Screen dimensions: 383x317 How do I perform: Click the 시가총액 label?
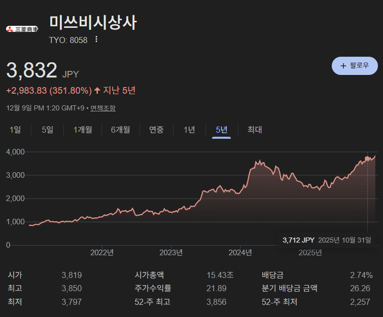coord(149,275)
